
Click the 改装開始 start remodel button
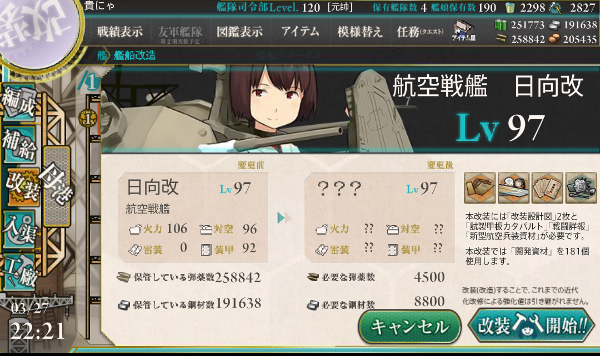coord(532,326)
